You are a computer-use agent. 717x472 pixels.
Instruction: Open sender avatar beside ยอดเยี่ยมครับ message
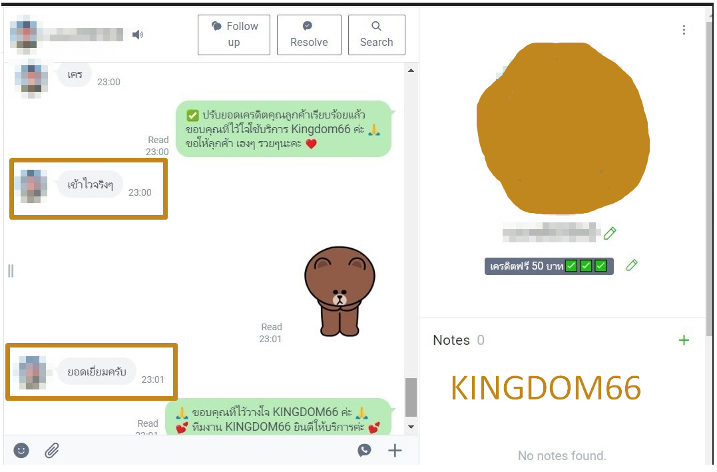(32, 373)
